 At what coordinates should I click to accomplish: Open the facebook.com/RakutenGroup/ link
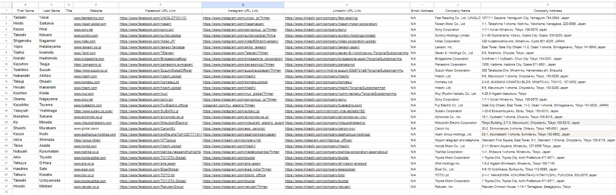pyautogui.click(x=152, y=187)
